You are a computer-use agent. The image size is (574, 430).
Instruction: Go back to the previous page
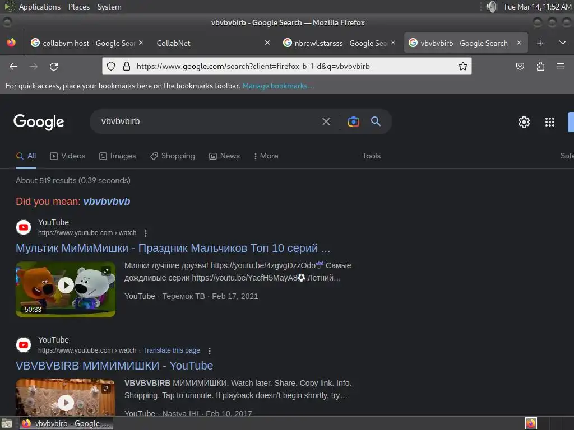(x=13, y=66)
